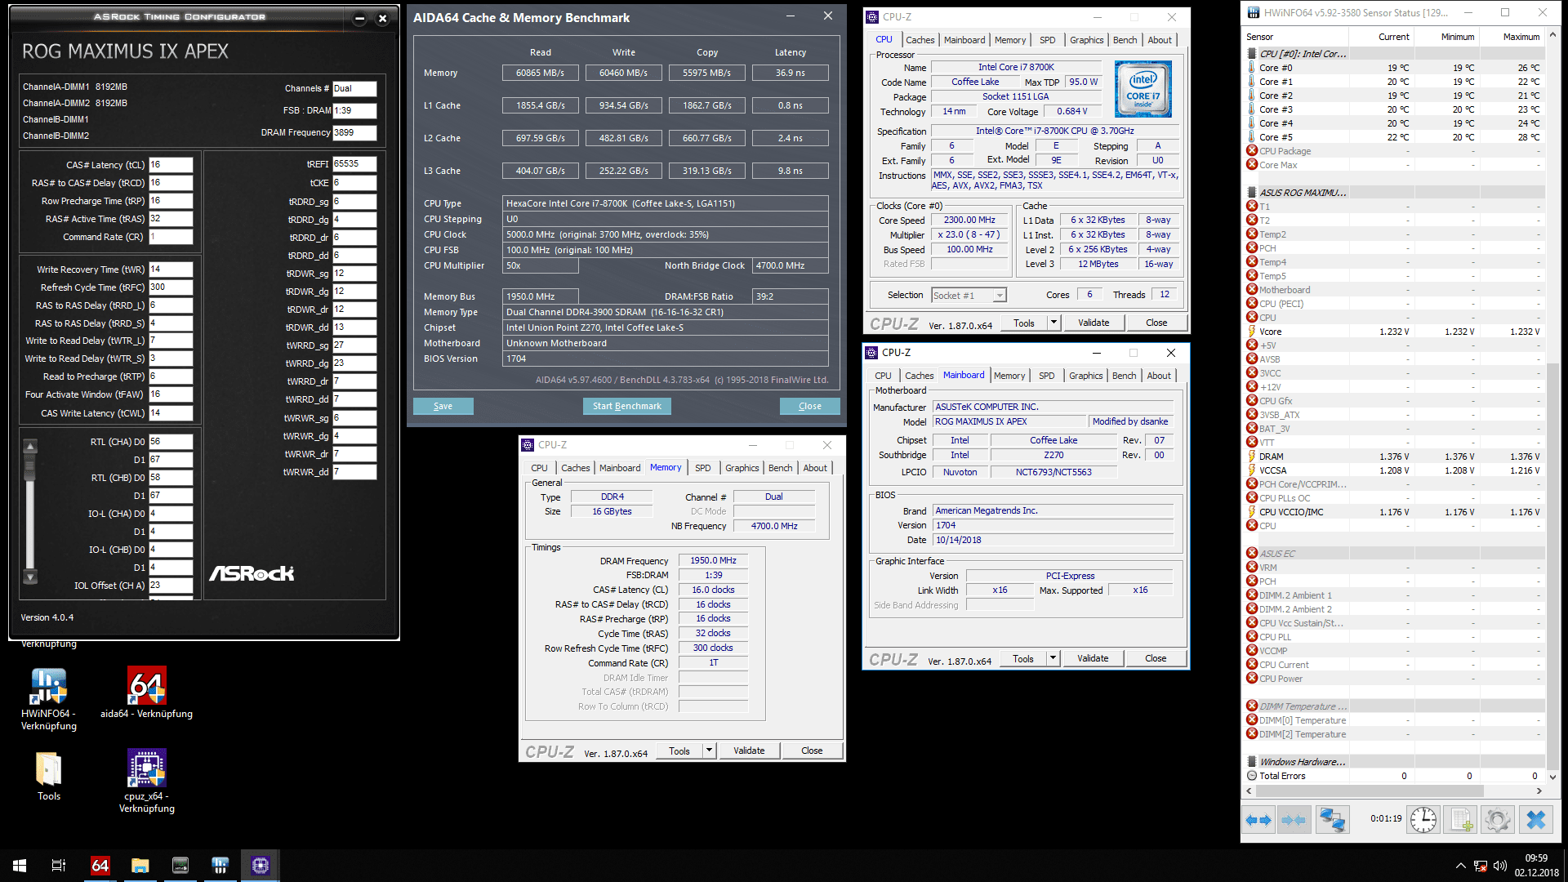Open Tools dropdown arrow in CPU-Z Mainboard window

coord(1053,658)
